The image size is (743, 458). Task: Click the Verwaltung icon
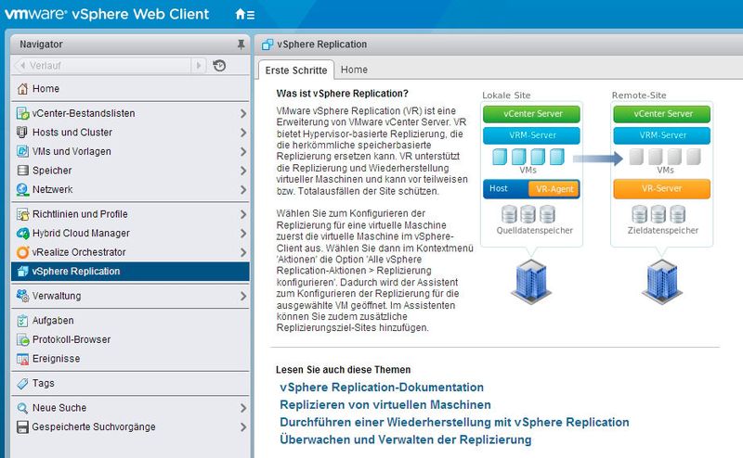22,296
